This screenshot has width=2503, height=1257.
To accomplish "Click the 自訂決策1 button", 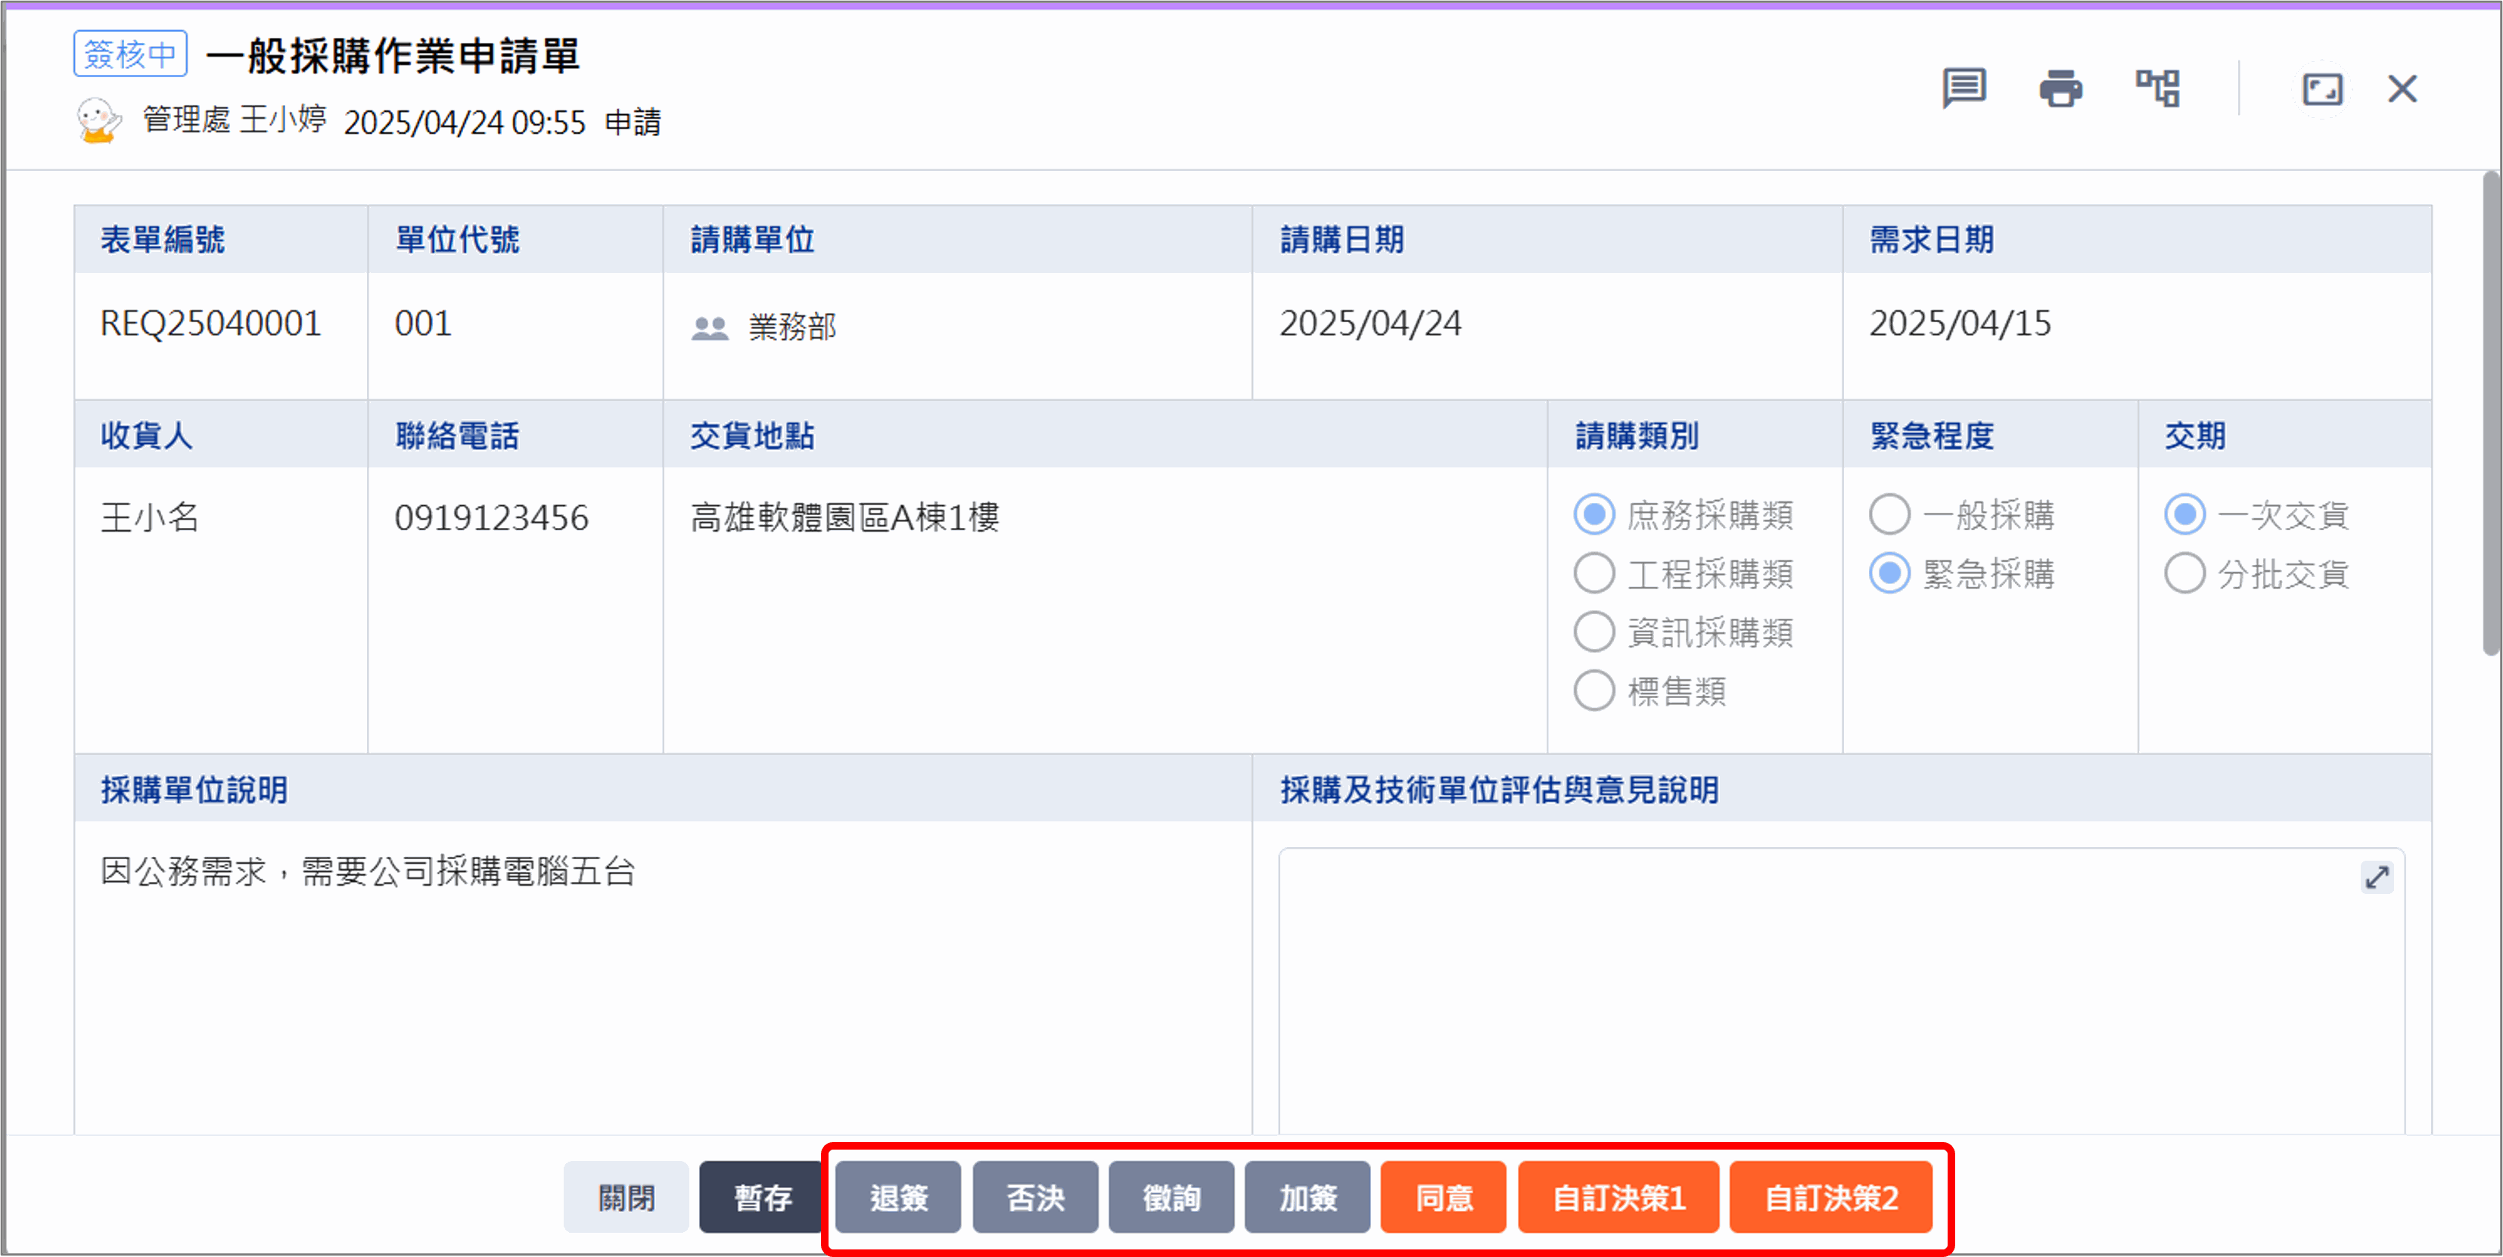I will pos(1618,1196).
